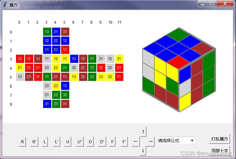This screenshot has width=236, height=159.
Task: Select the gray cell labeled 11
Action: pos(47,59)
